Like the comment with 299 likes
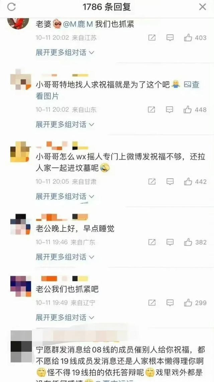The image size is (214, 382). tap(195, 303)
